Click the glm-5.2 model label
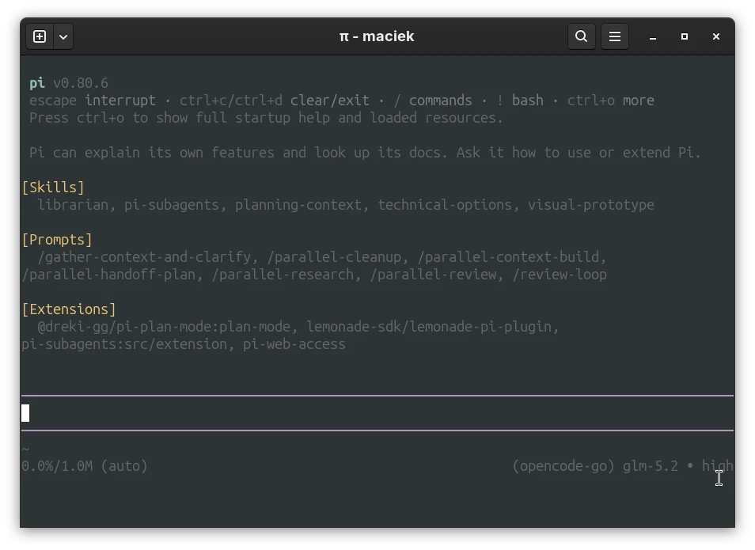 [x=650, y=466]
